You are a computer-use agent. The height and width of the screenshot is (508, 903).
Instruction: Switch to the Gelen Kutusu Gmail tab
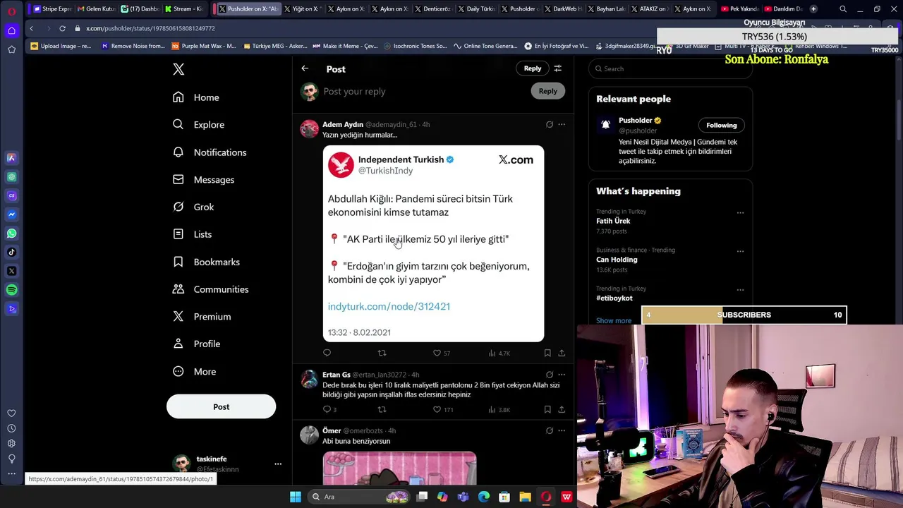coord(96,9)
